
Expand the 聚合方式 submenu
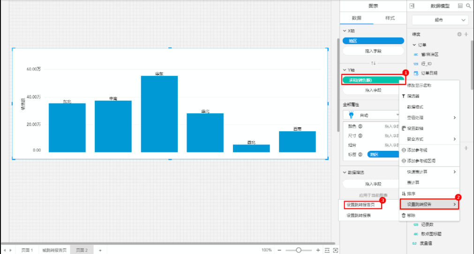coord(429,139)
